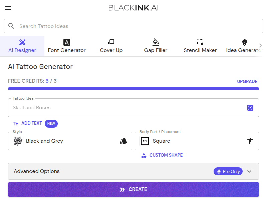Open the Idea Generator tab
The width and height of the screenshot is (267, 200).
(245, 46)
